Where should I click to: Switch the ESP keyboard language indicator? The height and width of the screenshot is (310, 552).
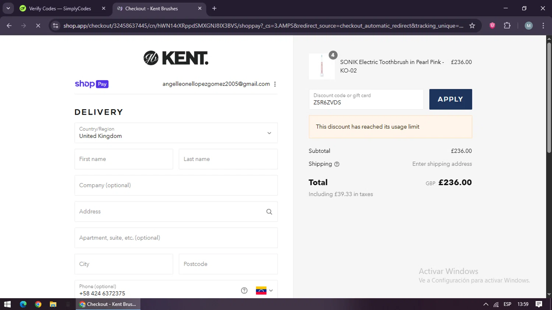507,304
